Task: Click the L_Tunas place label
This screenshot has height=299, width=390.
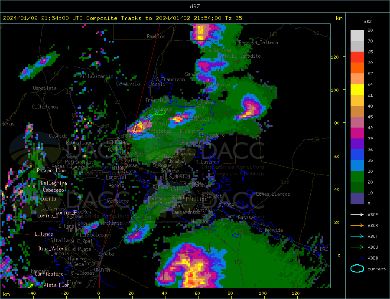Action: [x=44, y=234]
